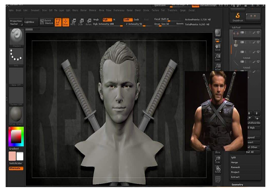Open the Document menu
This screenshot has width=271, height=191.
[35, 10]
